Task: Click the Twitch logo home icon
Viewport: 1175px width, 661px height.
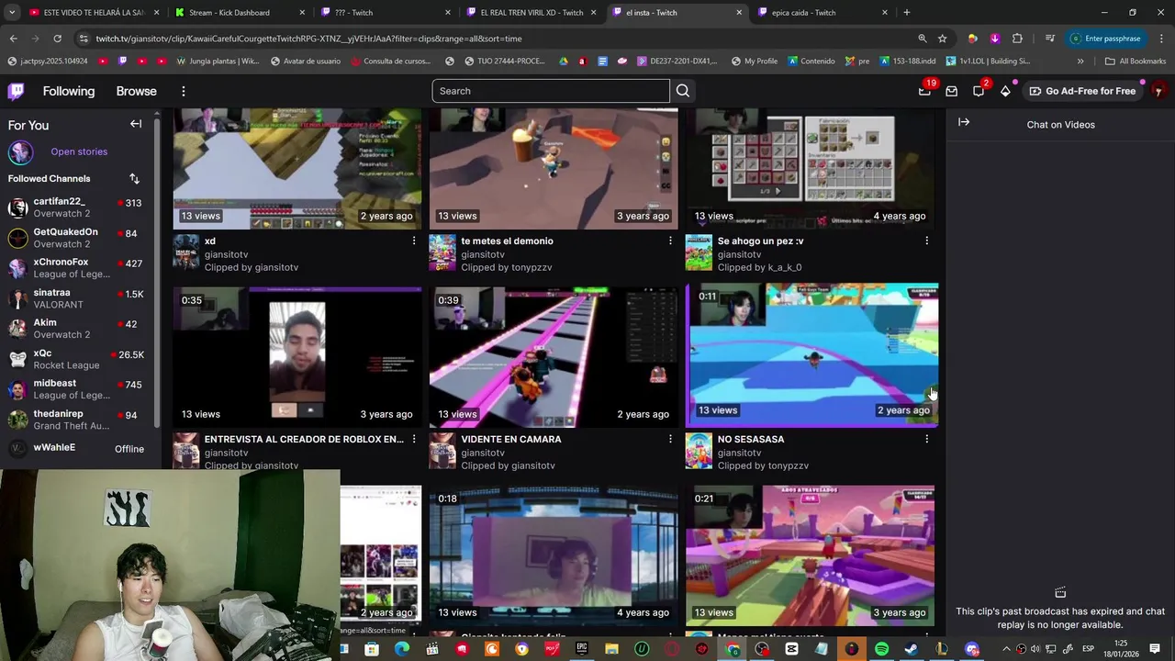Action: 17,91
